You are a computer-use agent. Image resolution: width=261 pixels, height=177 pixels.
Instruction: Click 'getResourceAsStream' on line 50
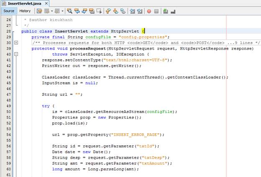[120, 112]
